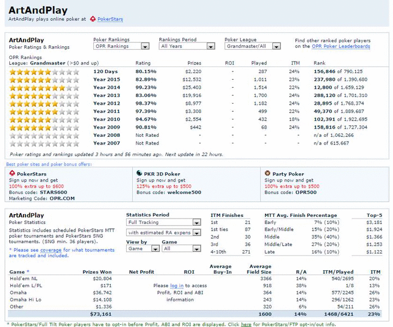The image size is (393, 327).
Task: Select the 80.15% rating value
Action: click(146, 71)
